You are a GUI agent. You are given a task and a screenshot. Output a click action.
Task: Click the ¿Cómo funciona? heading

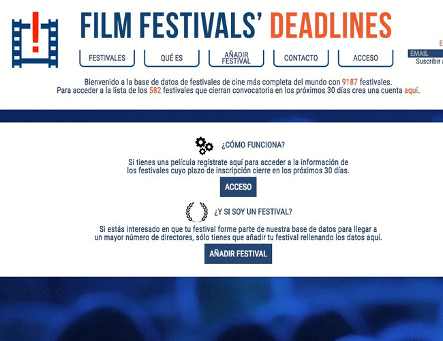pos(253,145)
